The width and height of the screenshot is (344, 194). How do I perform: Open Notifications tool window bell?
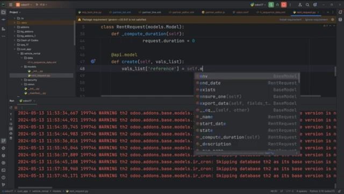[340, 12]
